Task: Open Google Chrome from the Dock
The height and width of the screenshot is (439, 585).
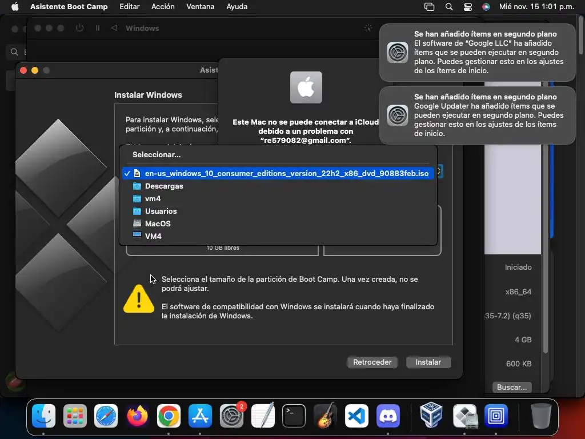Action: 169,416
